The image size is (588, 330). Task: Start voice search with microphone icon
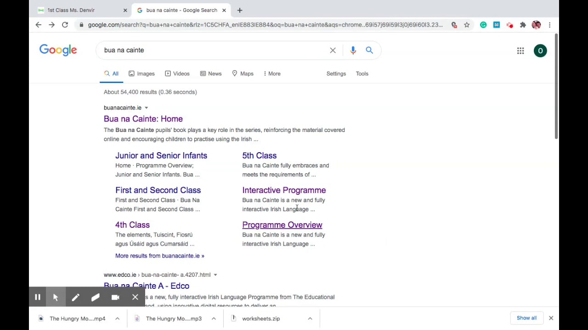pyautogui.click(x=353, y=50)
